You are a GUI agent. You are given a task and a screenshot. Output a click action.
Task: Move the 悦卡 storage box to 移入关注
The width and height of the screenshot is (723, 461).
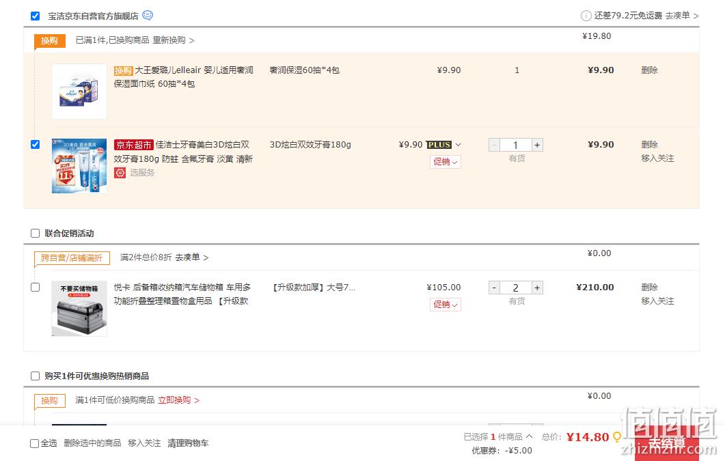pyautogui.click(x=657, y=301)
